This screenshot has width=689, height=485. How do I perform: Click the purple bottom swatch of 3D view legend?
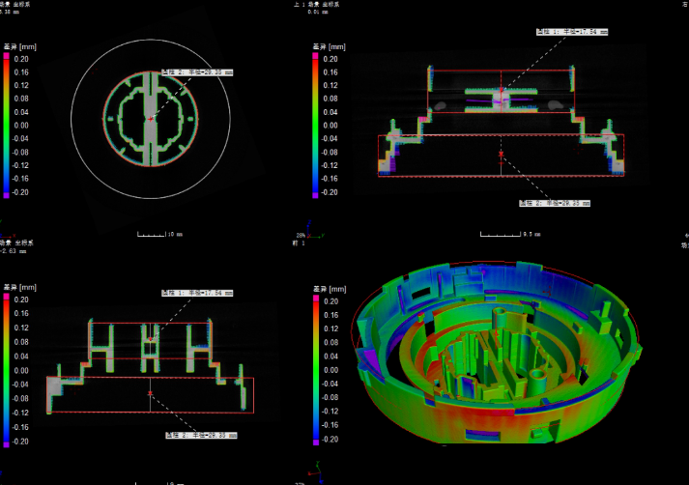click(315, 442)
